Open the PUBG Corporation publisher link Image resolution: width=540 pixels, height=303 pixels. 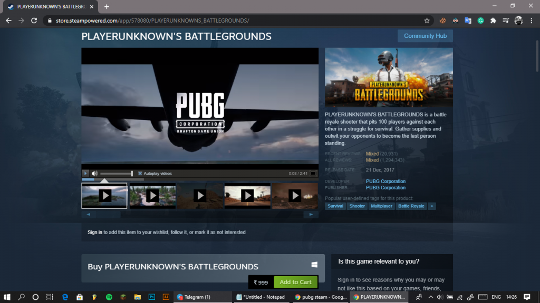coord(385,188)
